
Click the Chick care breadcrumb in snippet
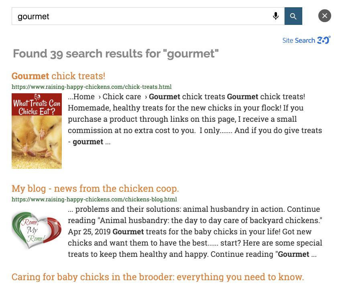click(x=122, y=96)
